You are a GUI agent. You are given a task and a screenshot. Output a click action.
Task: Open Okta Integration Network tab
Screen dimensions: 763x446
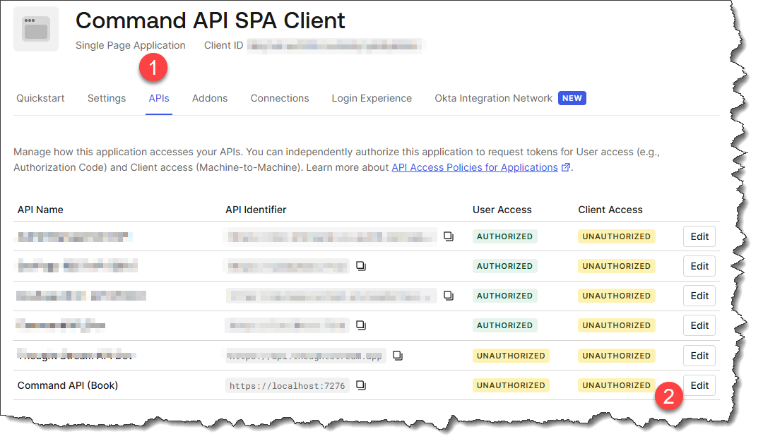pyautogui.click(x=493, y=98)
